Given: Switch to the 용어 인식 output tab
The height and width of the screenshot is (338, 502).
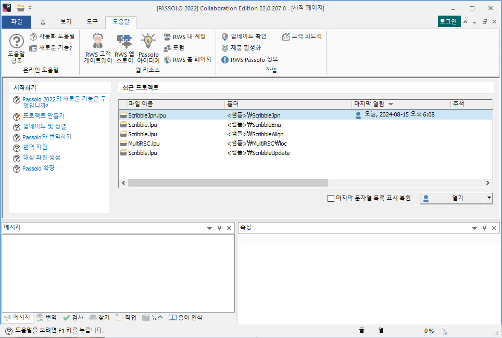Looking at the screenshot, I should point(186,318).
